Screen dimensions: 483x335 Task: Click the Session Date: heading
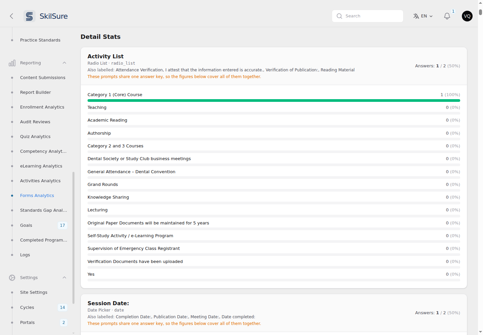108,303
